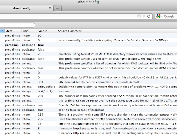Sort by the Stato column header
Viewport: 177px width, 135px height.
pos(13,31)
